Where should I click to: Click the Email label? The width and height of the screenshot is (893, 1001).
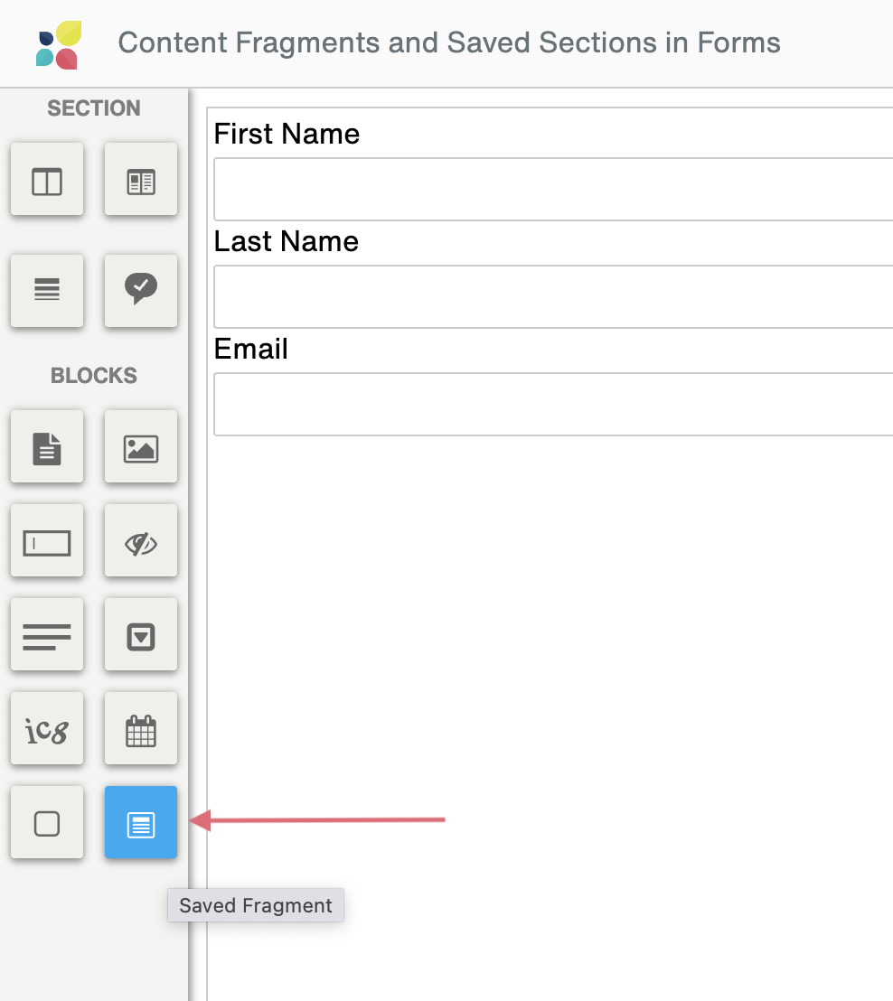coord(251,350)
